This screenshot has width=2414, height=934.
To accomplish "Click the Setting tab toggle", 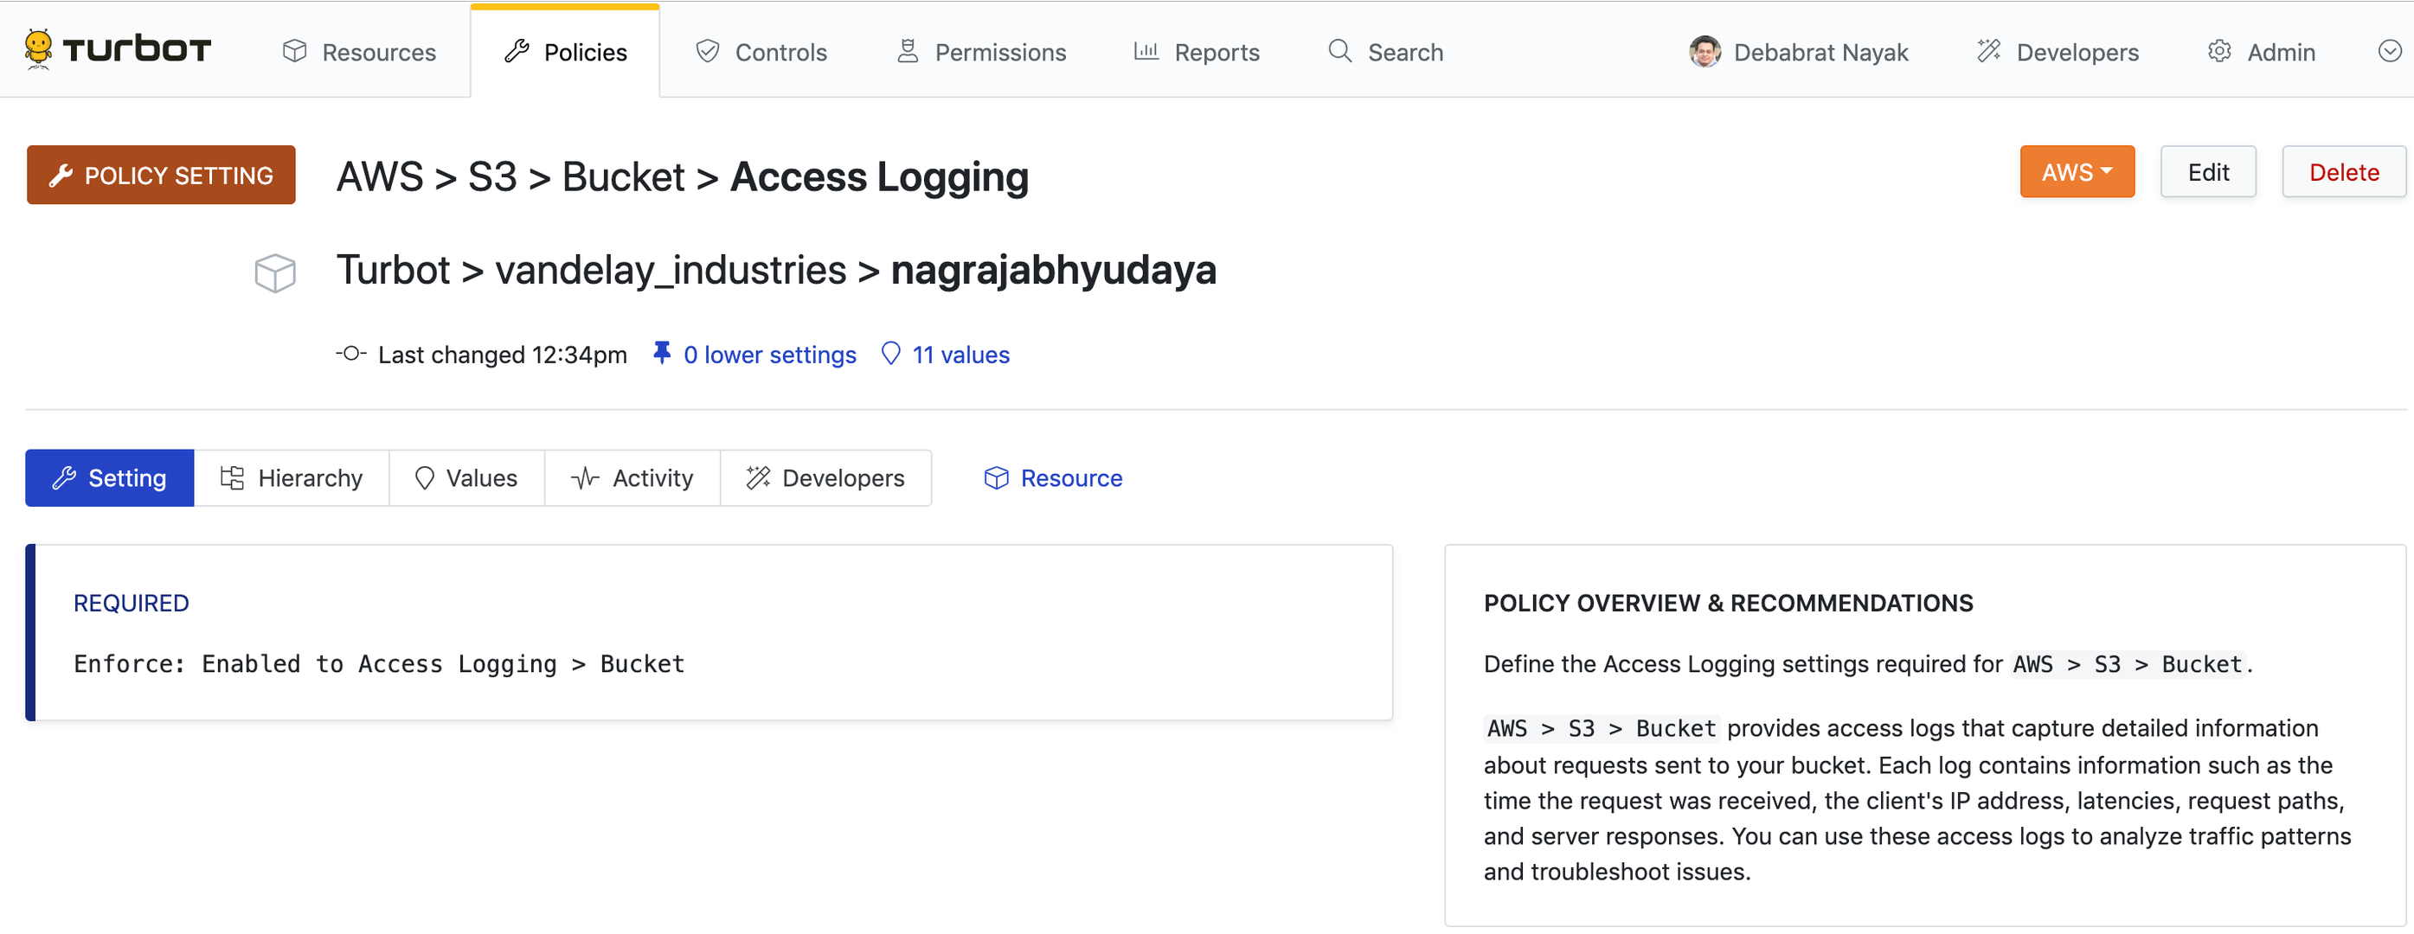I will (x=109, y=477).
